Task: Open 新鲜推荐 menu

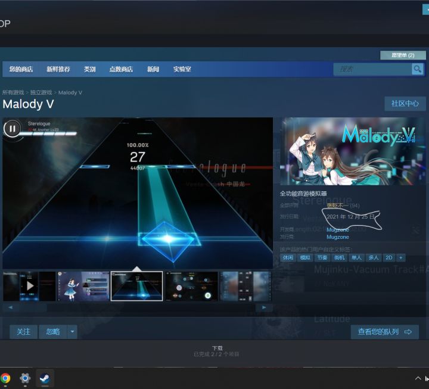Action: tap(58, 69)
